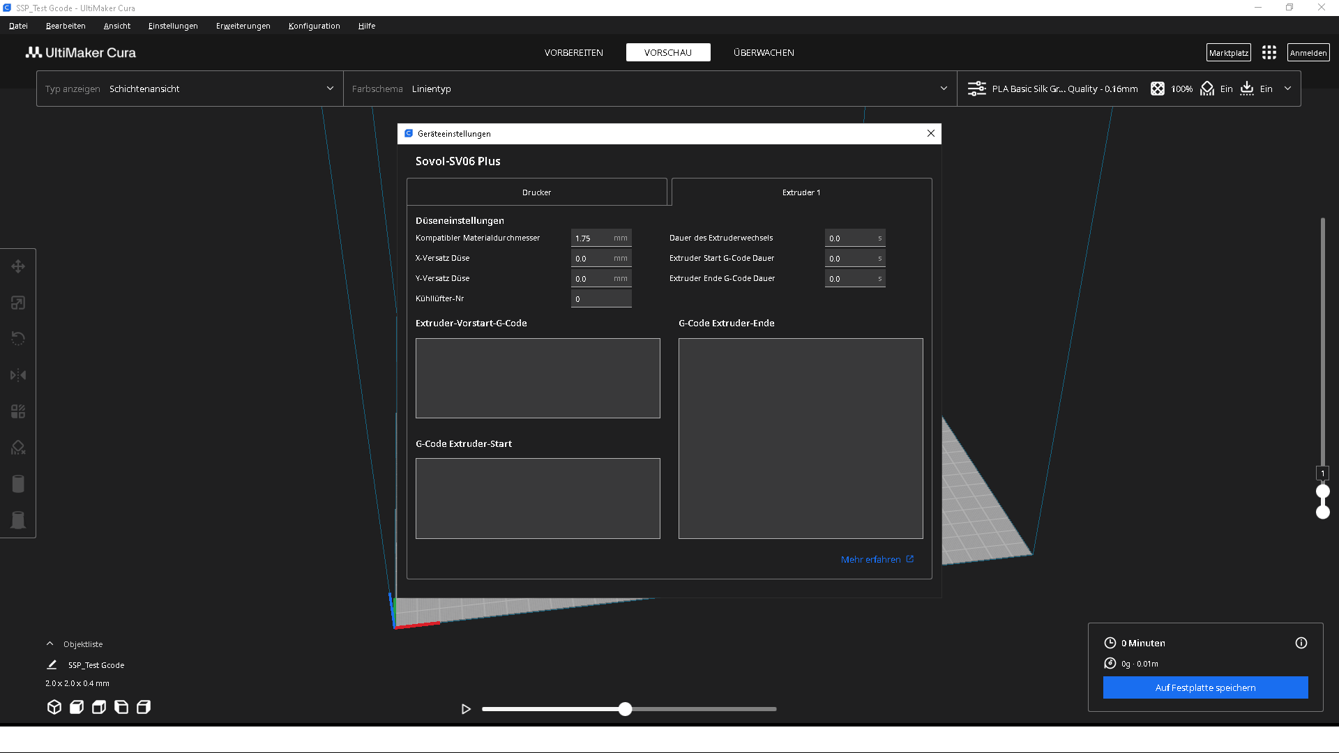
Task: Select the Rotate tool icon
Action: pyautogui.click(x=18, y=339)
